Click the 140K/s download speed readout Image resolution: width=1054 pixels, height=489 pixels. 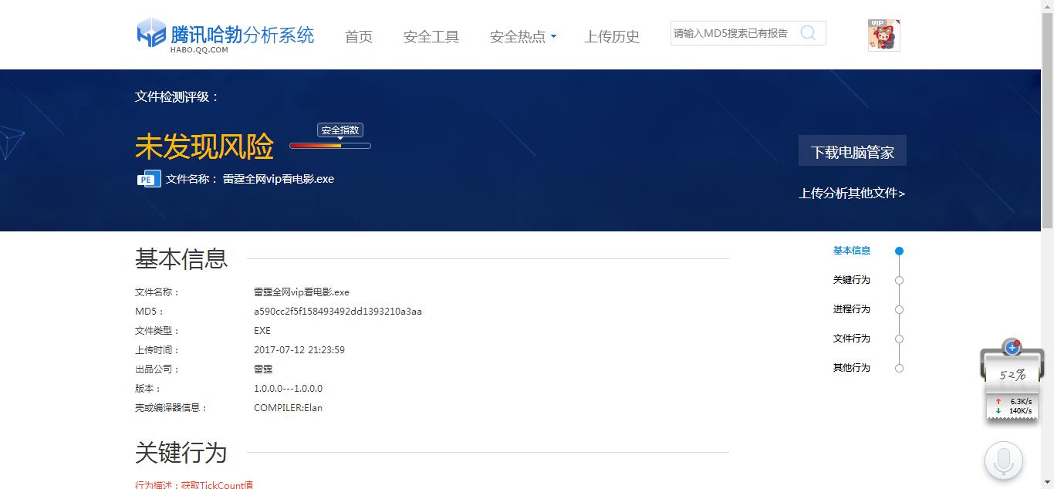[x=1020, y=411]
